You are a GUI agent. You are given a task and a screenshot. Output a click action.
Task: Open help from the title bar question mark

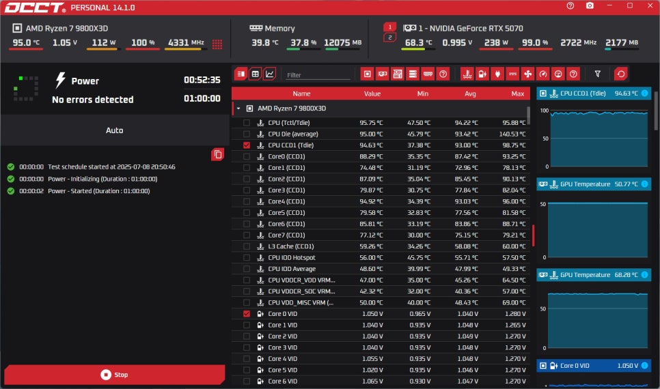(570, 6)
